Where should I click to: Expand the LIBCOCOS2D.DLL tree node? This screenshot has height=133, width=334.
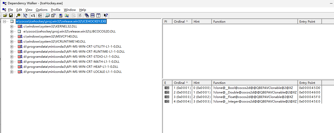coord(12,31)
